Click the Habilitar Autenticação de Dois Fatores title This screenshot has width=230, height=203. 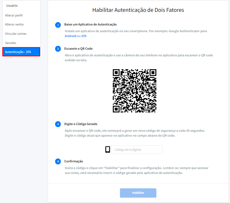point(138,10)
